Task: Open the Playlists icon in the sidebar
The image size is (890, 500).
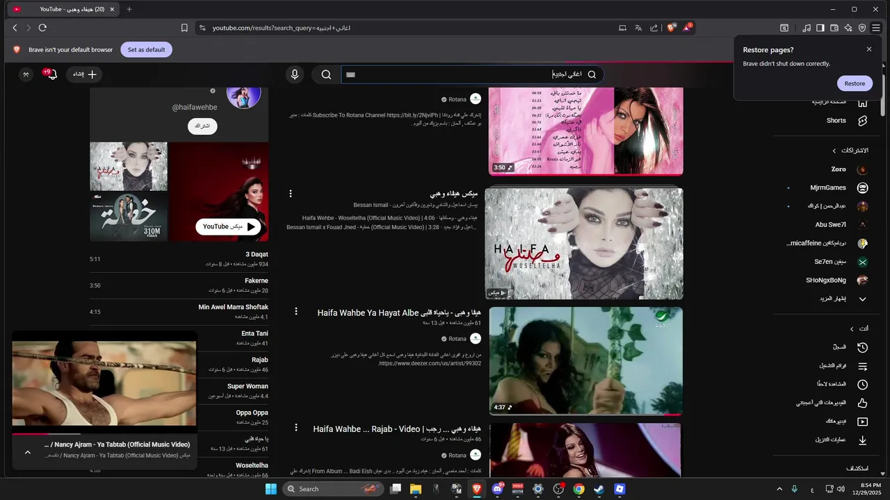Action: [x=862, y=366]
